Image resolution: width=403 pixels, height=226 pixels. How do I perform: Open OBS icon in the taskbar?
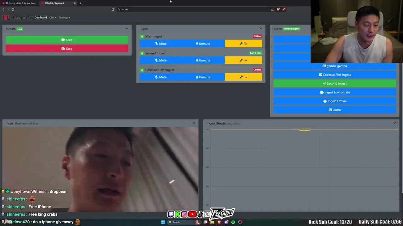coord(240,222)
